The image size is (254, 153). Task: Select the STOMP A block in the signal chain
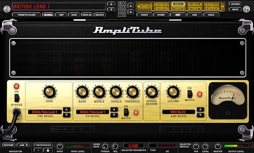[161, 4]
